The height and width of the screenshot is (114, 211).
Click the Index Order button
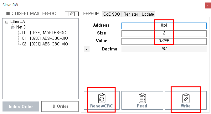(x=21, y=106)
